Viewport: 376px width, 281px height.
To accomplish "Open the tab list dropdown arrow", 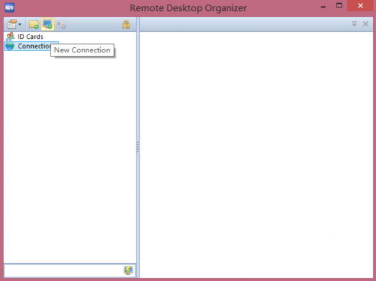I will (354, 24).
